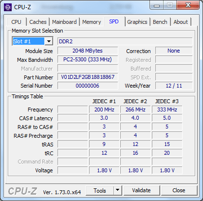203x201 pixels.
Task: Click the Correction value None
Action: (x=174, y=51)
